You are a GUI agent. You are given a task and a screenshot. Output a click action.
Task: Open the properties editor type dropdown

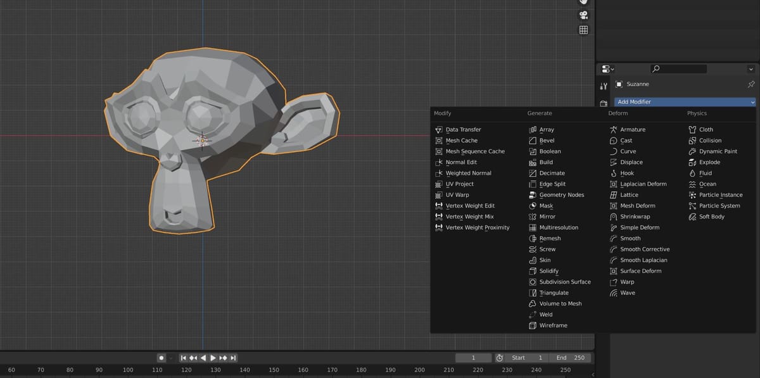(607, 68)
